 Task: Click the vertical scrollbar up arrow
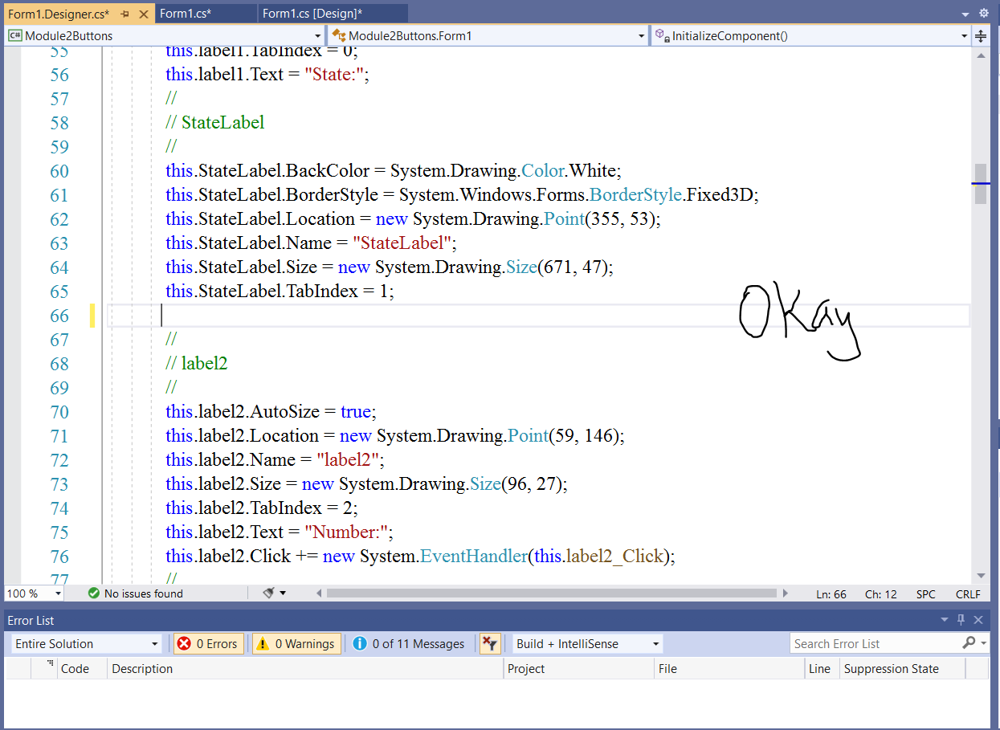pos(980,55)
